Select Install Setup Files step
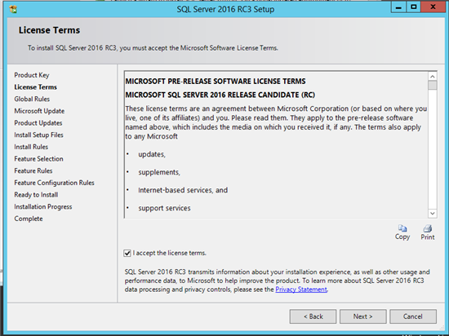 38,135
